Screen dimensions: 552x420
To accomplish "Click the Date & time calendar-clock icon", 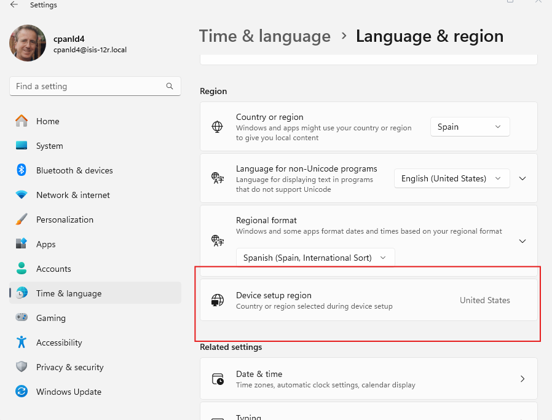I will (x=218, y=379).
